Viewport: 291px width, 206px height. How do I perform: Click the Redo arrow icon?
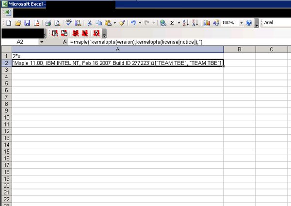coord(147,23)
